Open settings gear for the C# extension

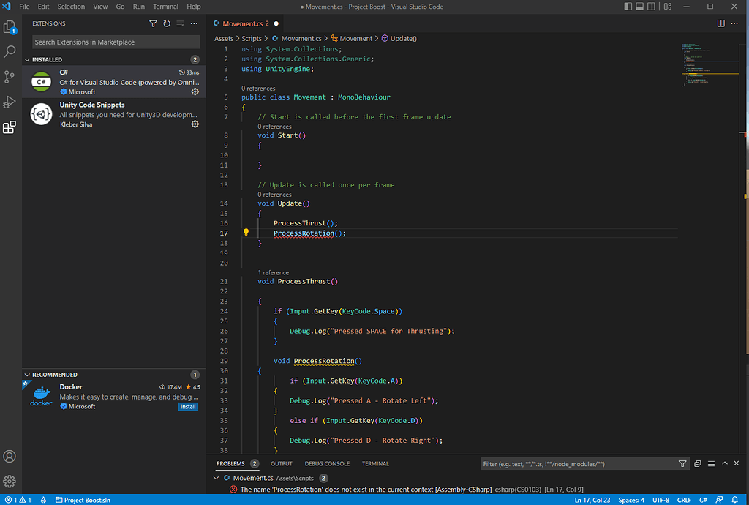click(x=195, y=92)
